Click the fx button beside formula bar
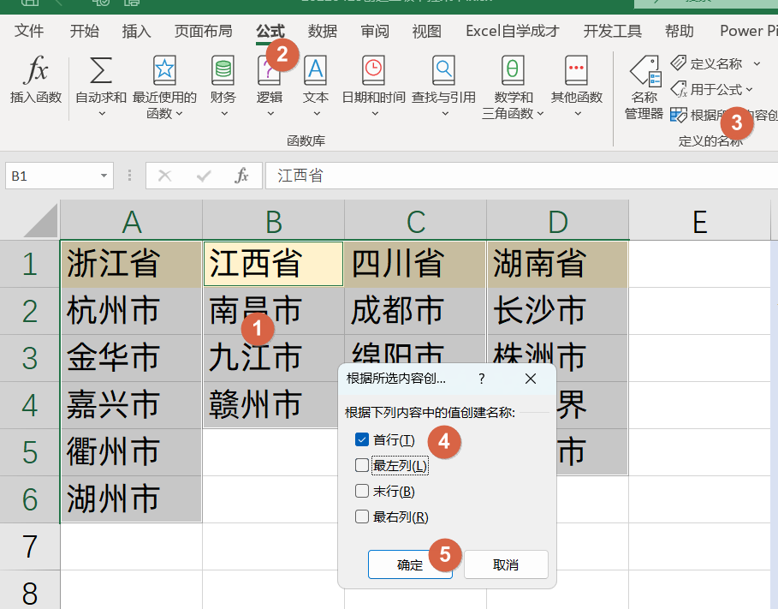Image resolution: width=778 pixels, height=609 pixels. (x=241, y=176)
